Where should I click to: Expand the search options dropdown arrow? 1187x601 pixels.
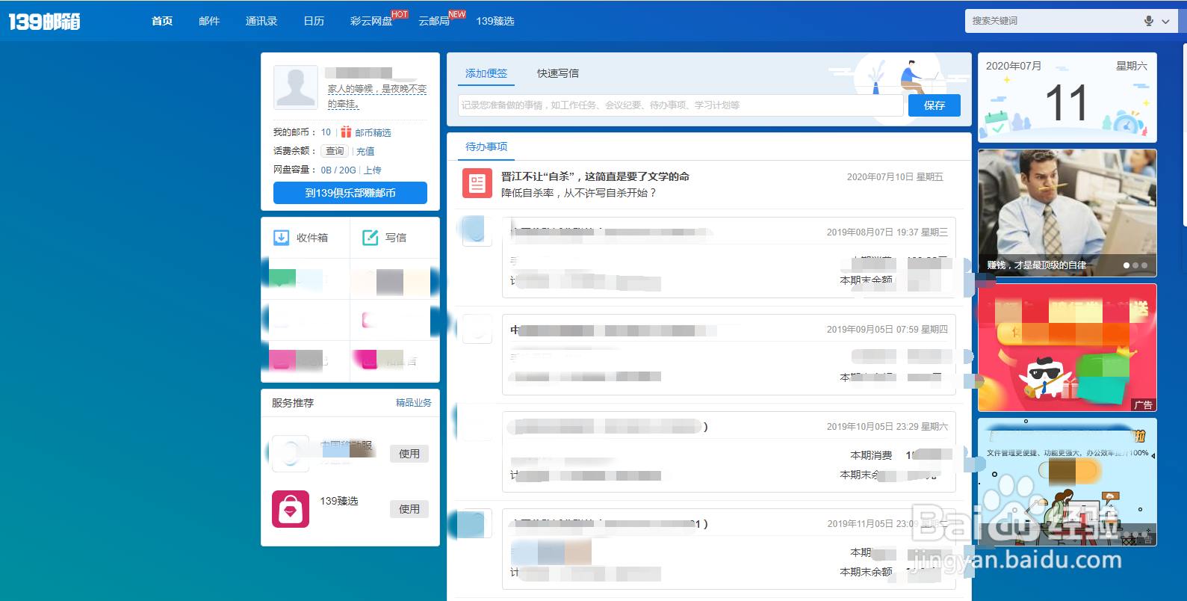(1165, 22)
